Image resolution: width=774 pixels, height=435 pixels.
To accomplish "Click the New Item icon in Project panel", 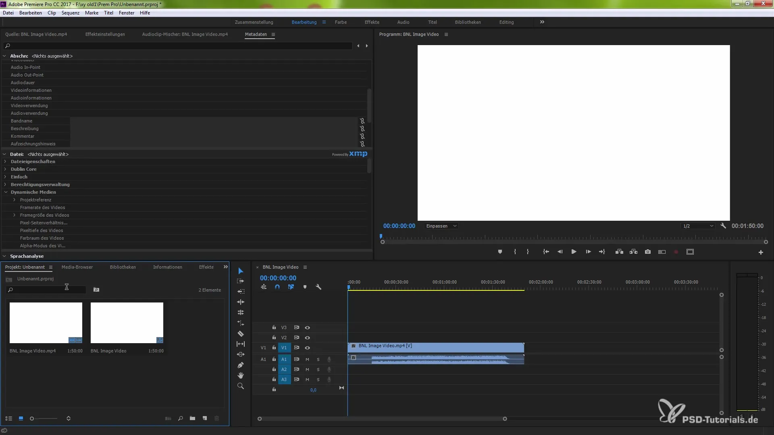I will click(205, 418).
